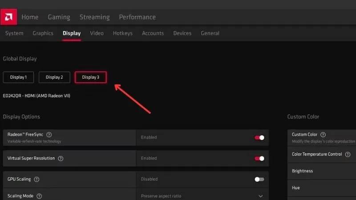Go to the Gaming section
This screenshot has height=200, width=356.
point(59,17)
